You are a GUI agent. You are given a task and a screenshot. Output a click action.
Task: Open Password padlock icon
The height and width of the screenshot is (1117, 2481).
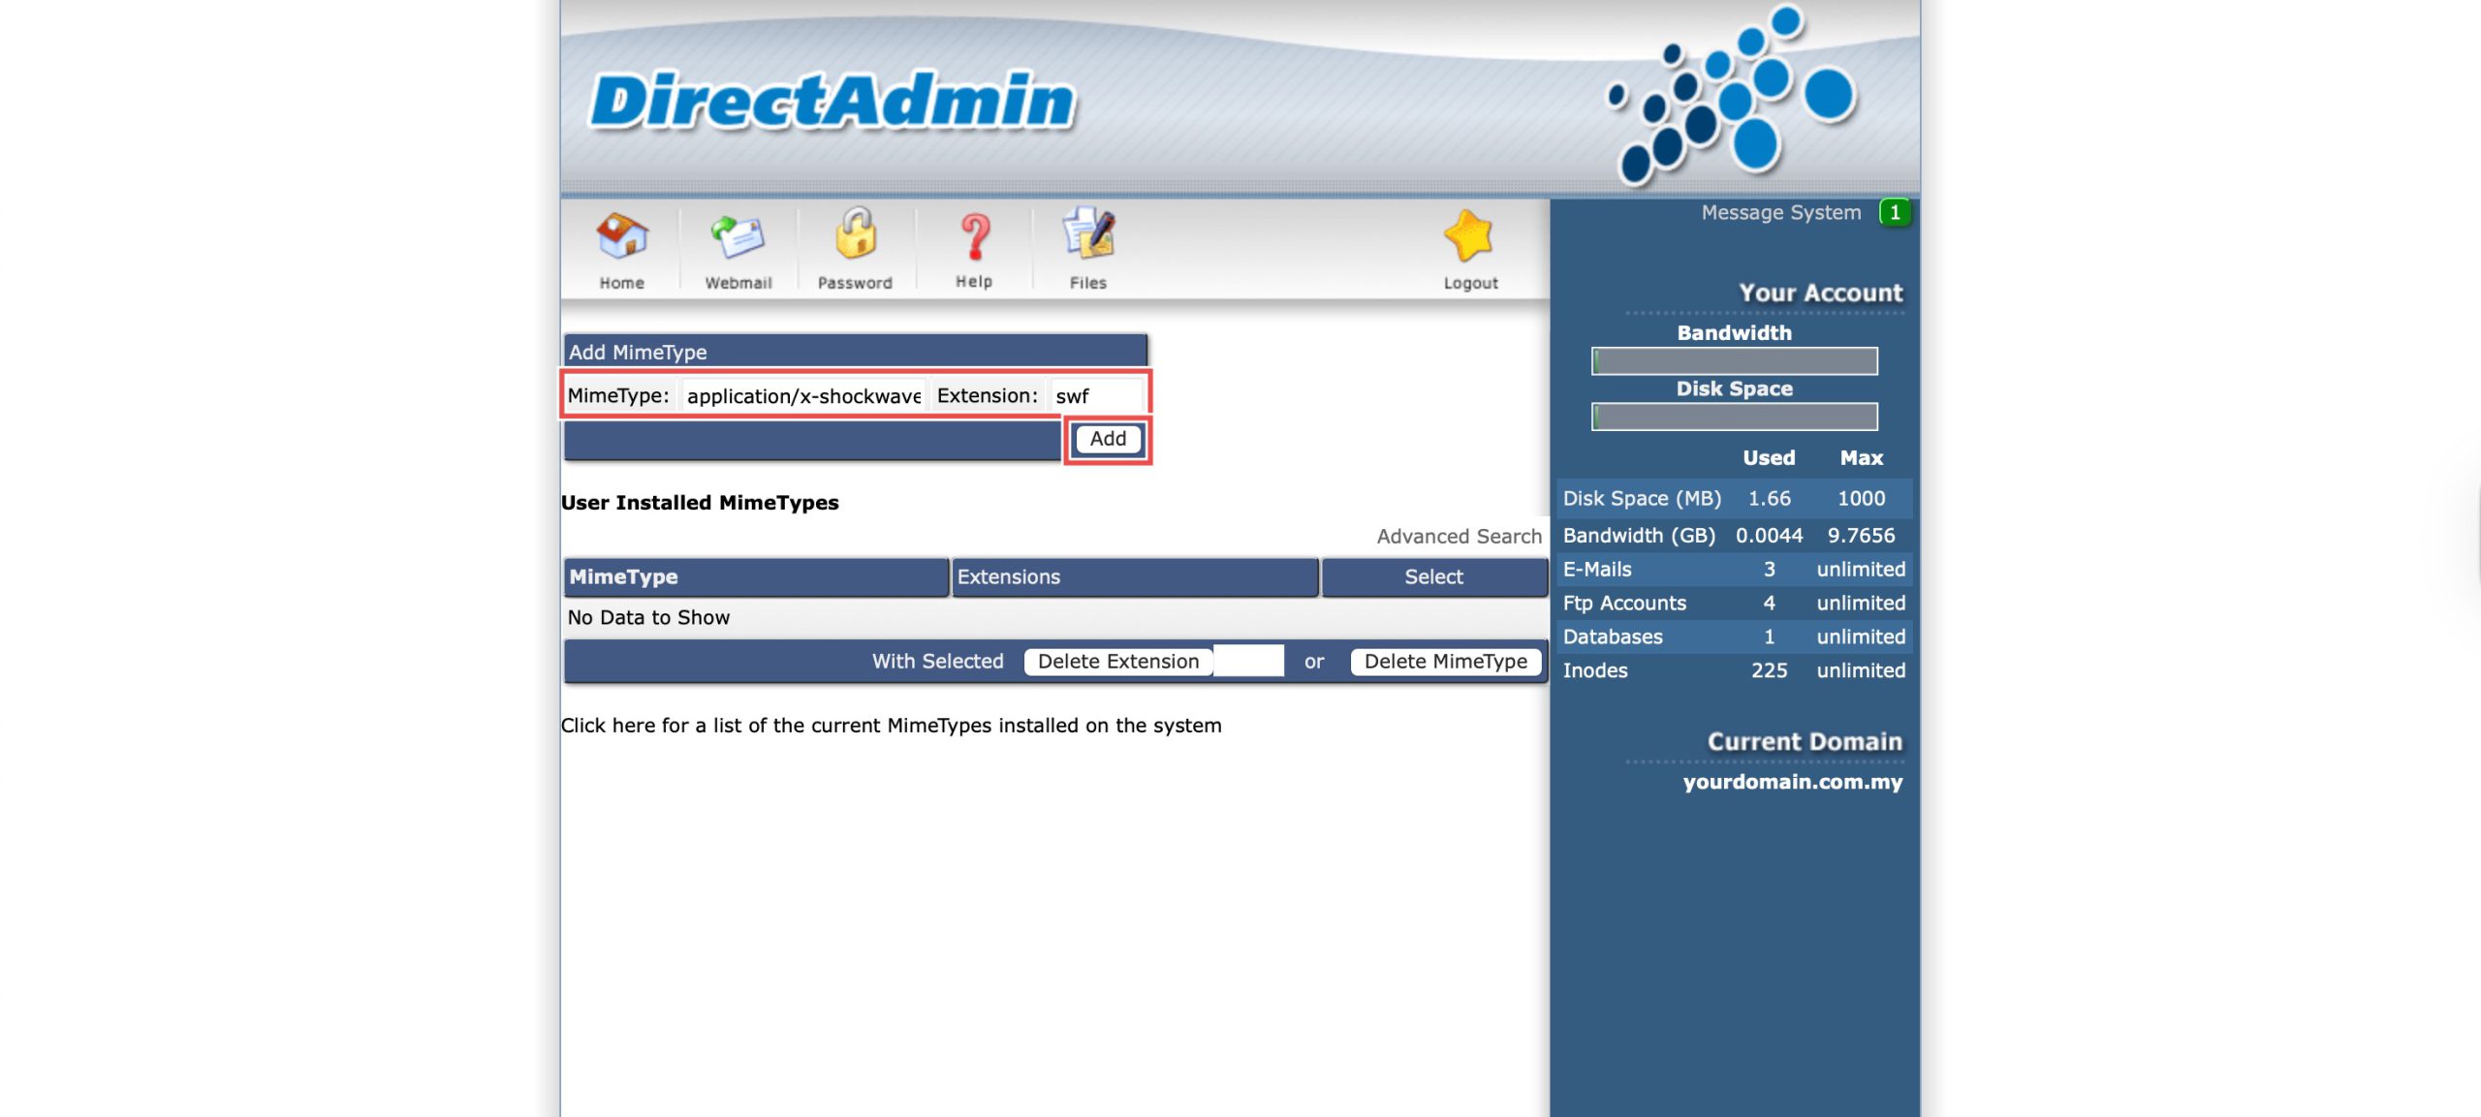856,234
